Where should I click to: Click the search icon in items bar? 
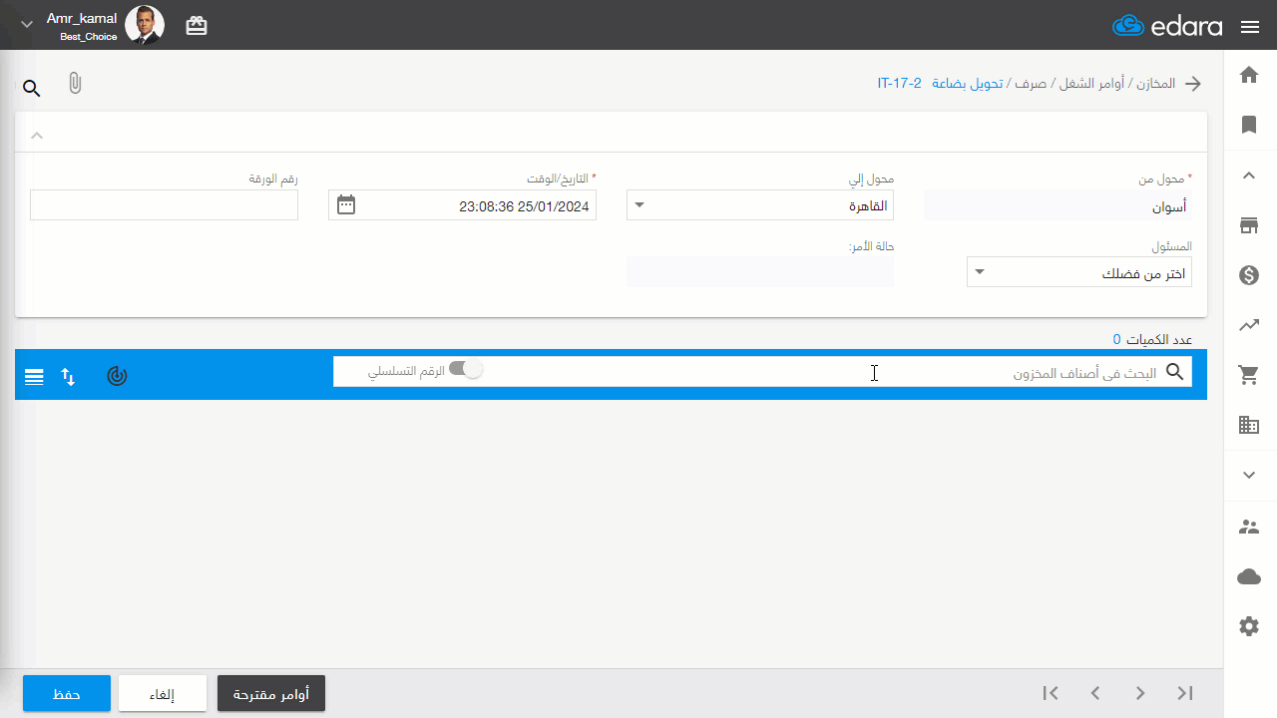point(1175,372)
